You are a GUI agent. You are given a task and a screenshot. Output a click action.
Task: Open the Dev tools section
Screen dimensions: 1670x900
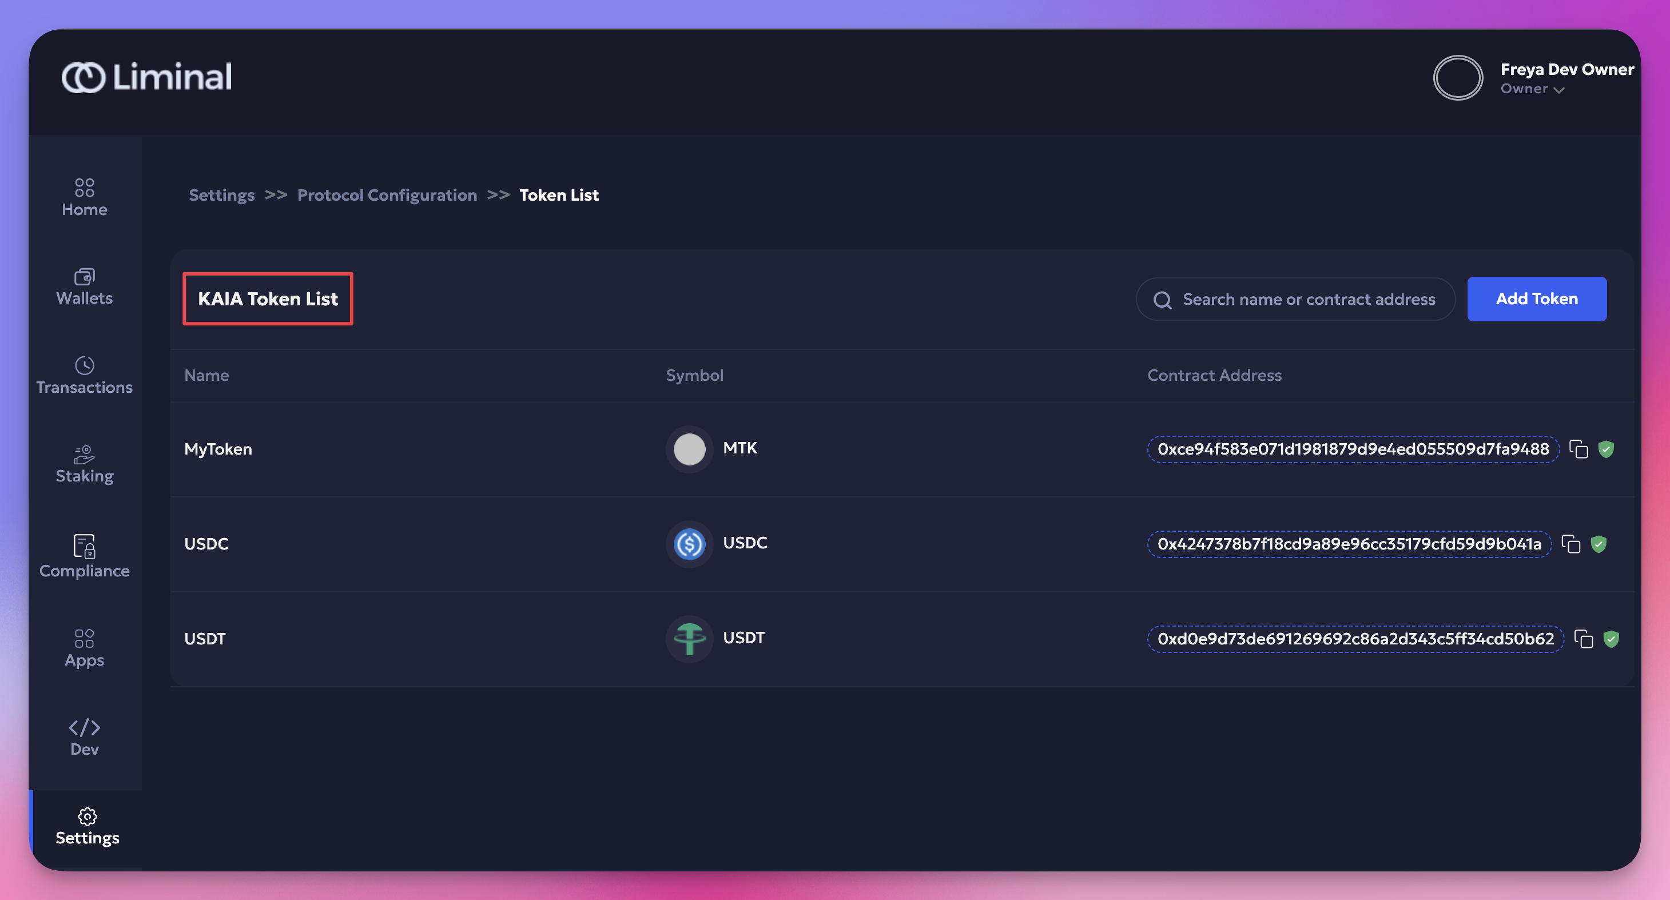coord(84,738)
